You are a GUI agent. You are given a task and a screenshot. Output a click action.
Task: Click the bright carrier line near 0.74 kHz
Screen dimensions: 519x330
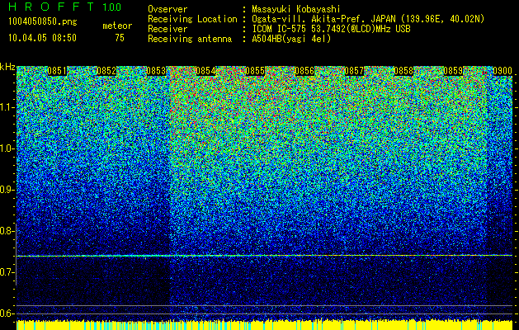pos(264,256)
